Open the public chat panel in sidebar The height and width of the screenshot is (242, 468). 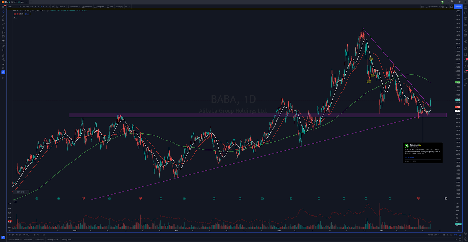tap(466, 49)
